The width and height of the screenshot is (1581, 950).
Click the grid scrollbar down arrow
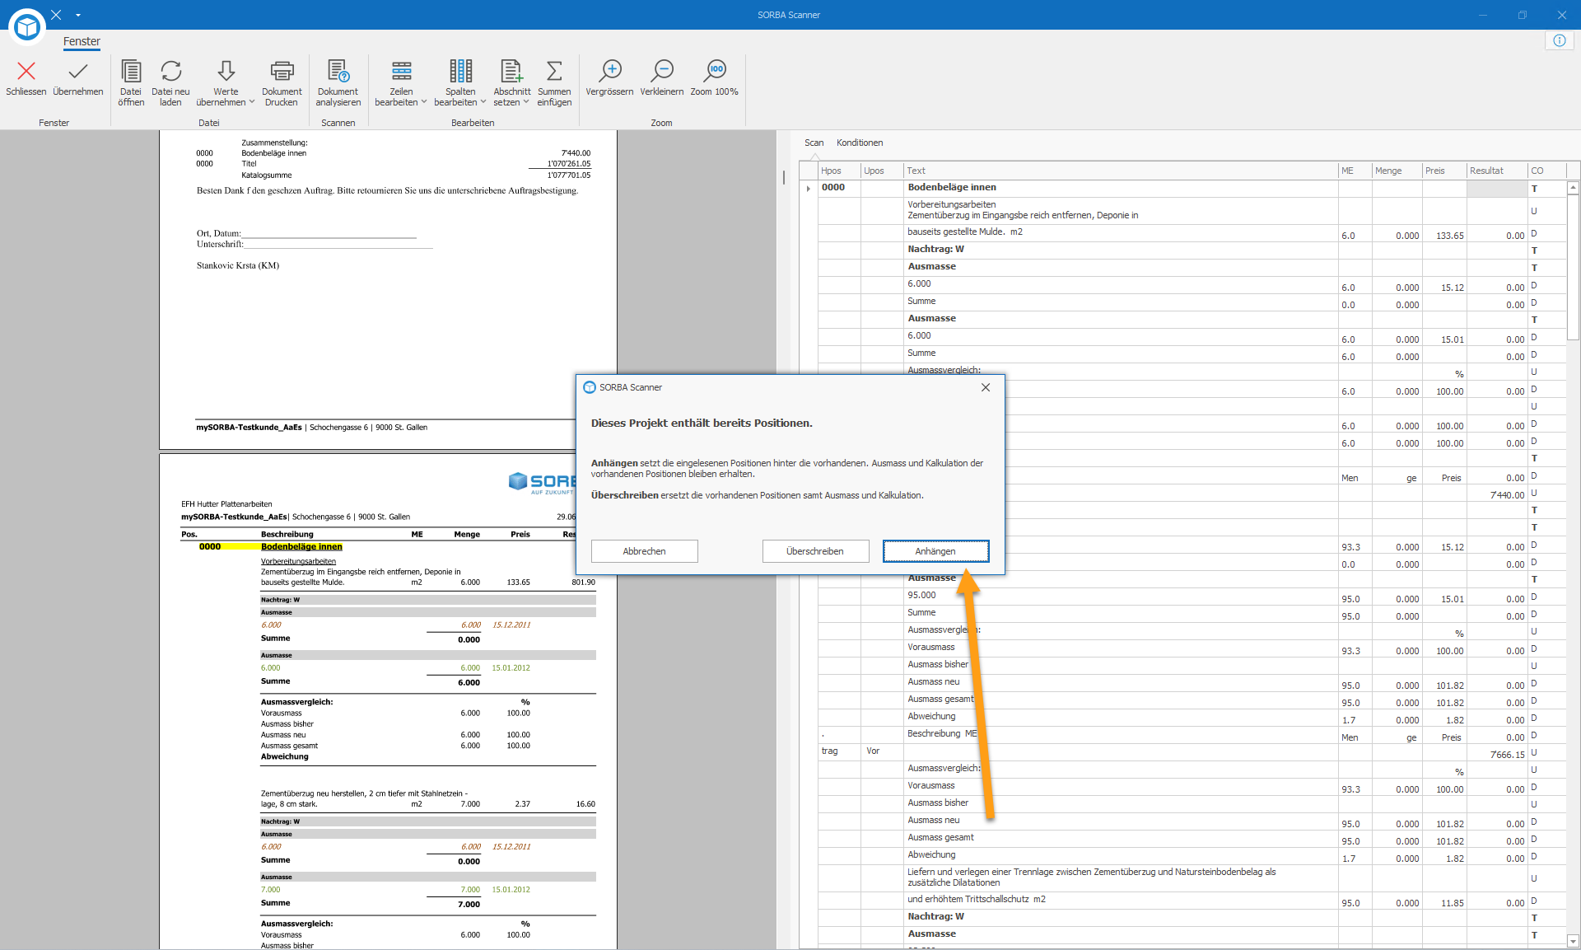1573,941
